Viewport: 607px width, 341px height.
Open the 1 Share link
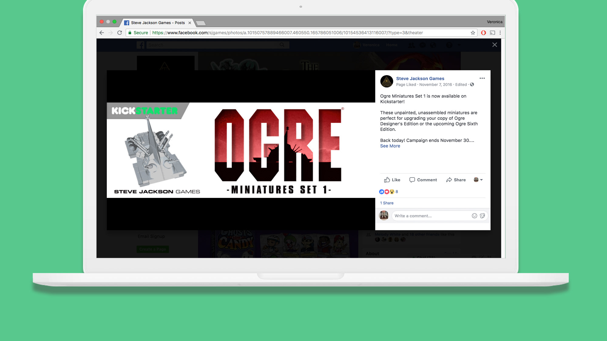[x=387, y=203]
